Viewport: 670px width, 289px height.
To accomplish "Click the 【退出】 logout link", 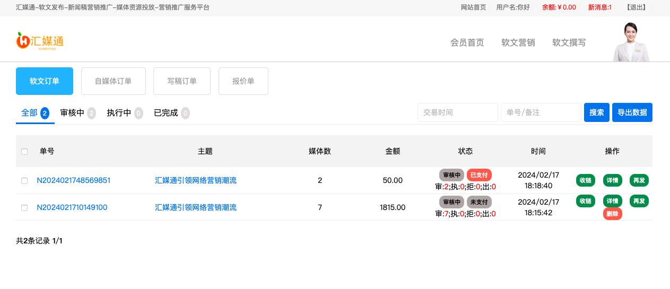I will coord(637,7).
